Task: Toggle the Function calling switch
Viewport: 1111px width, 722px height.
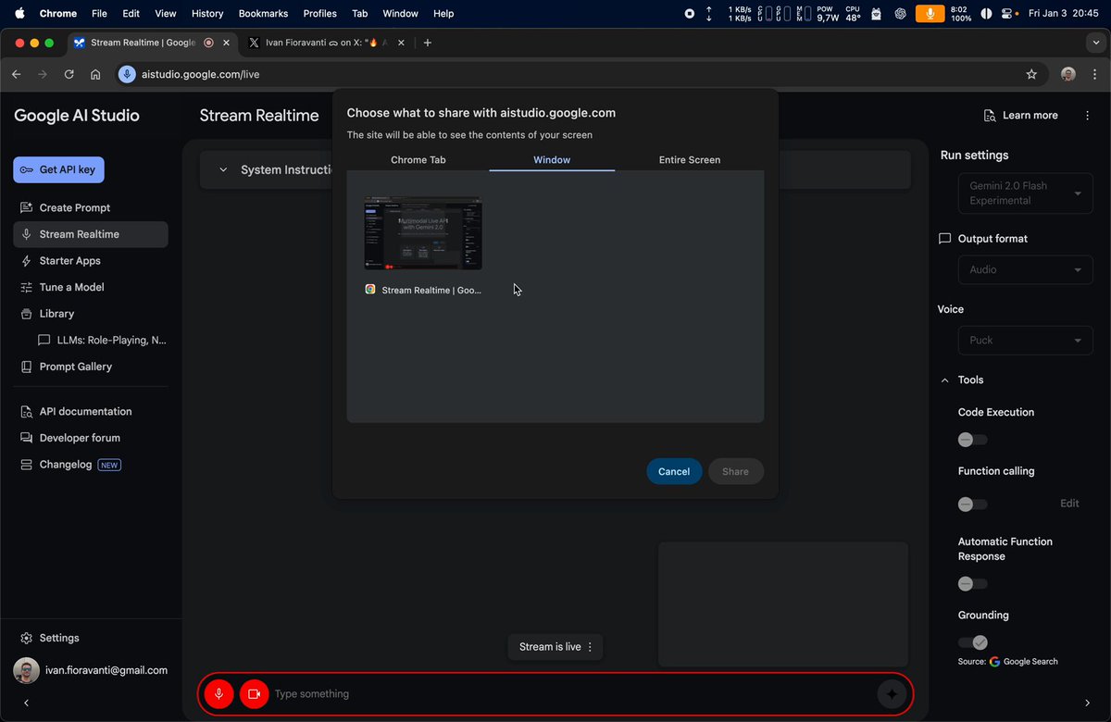Action: click(972, 504)
